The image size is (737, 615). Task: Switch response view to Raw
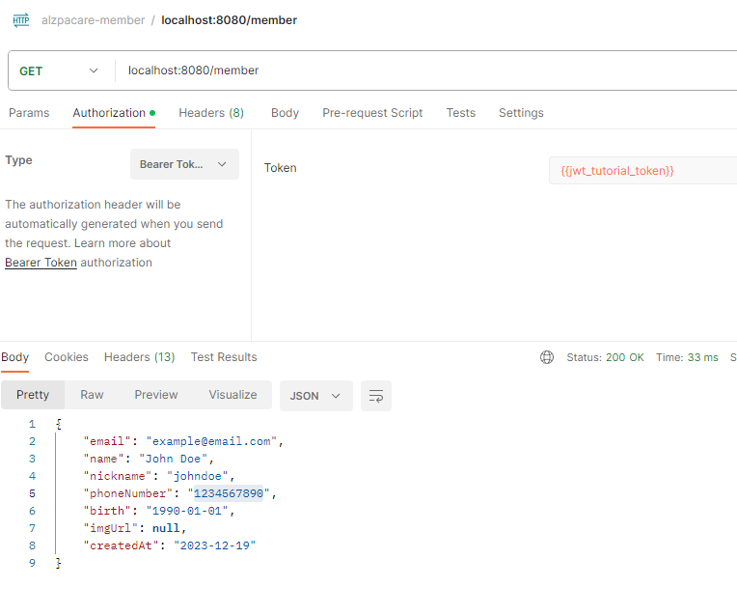[92, 395]
